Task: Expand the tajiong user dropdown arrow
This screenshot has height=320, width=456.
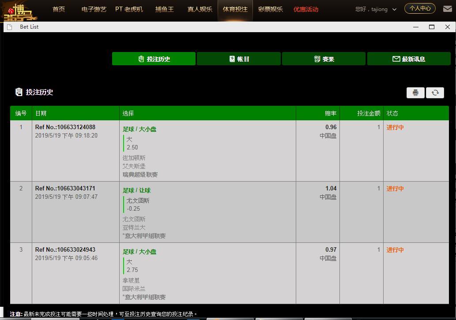Action: (x=394, y=9)
